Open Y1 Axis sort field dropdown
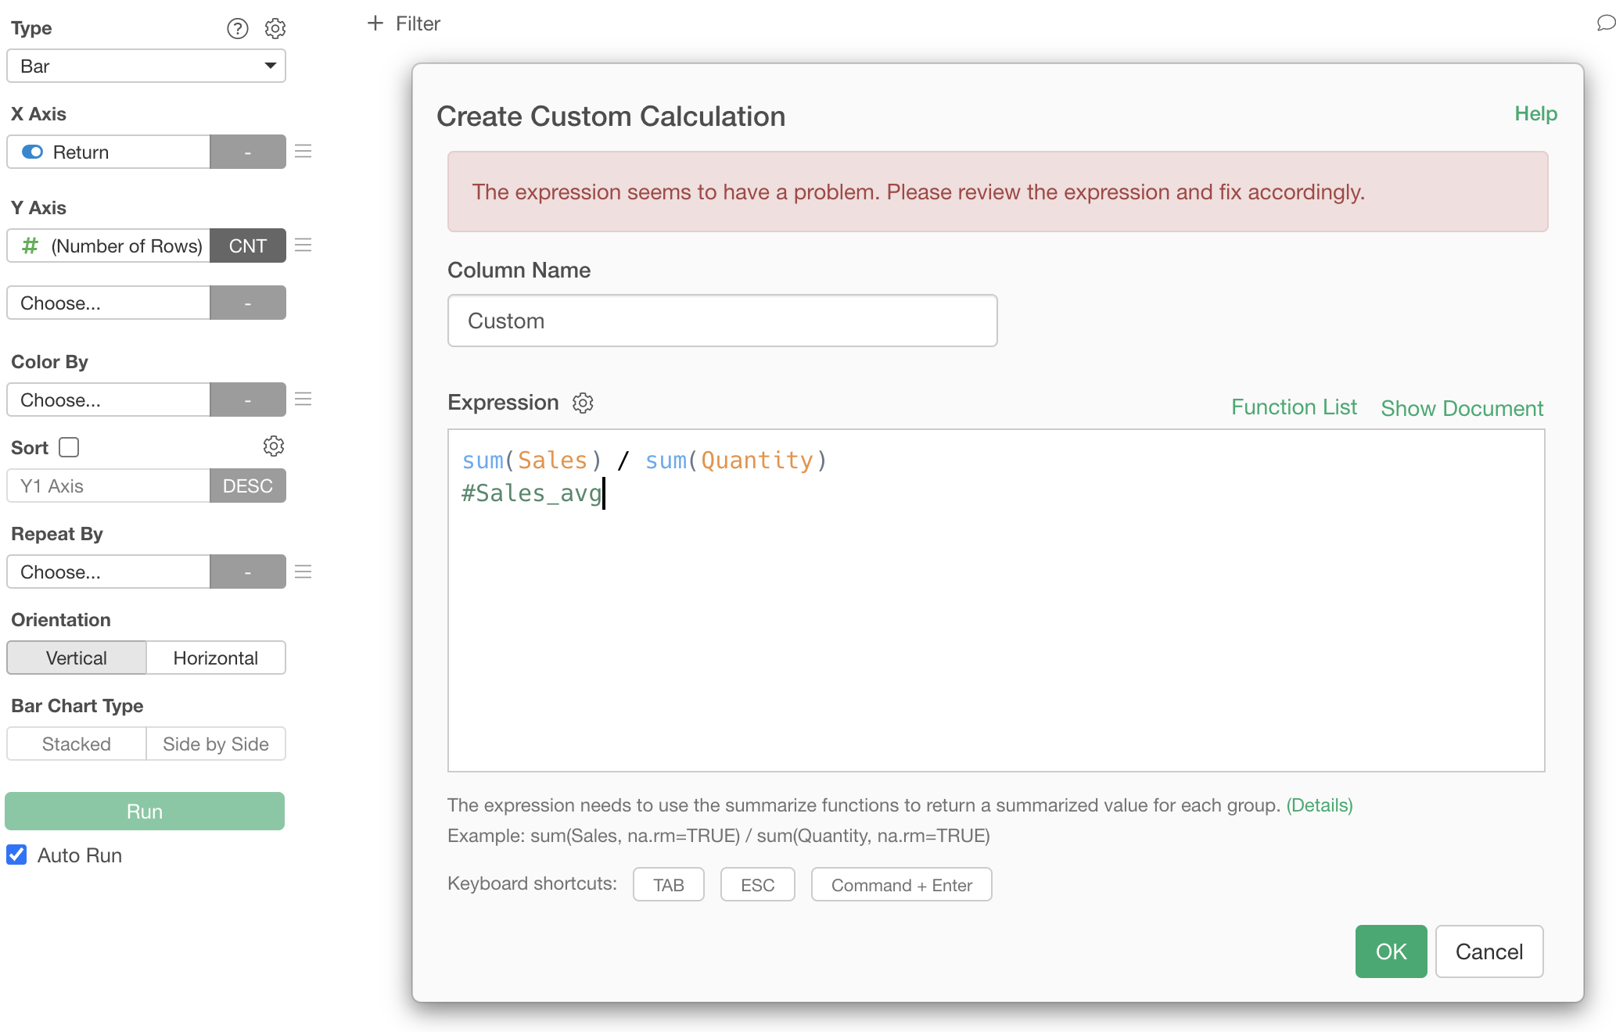This screenshot has height=1032, width=1616. [x=109, y=486]
